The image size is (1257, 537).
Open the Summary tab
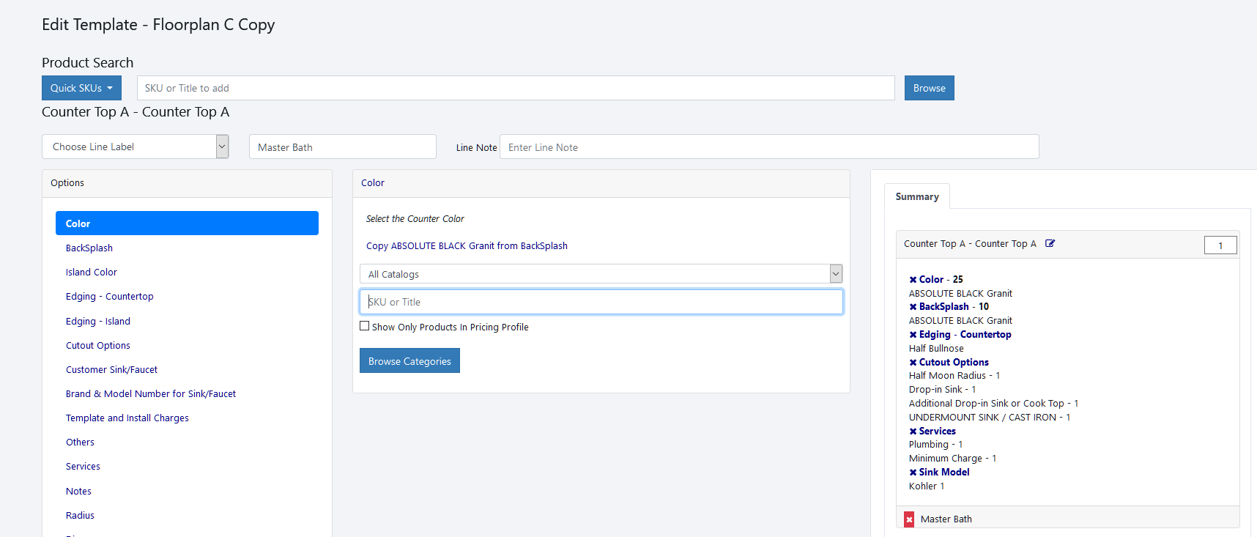point(916,197)
